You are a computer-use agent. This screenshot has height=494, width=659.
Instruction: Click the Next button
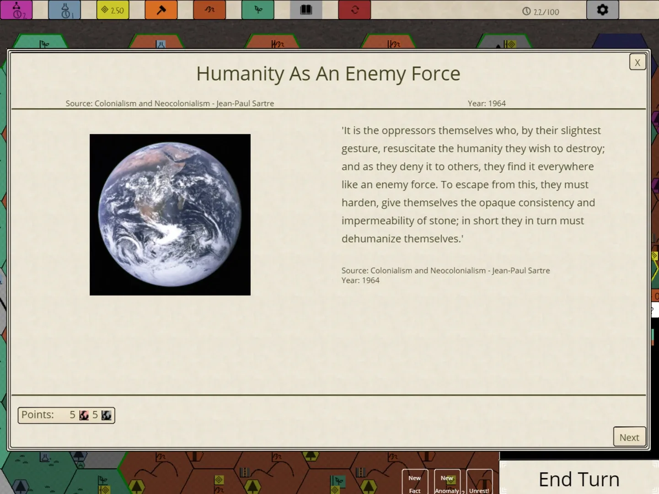[x=629, y=437]
